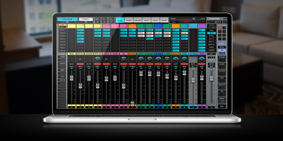Open the PSE plugin on VOX insert 1
The width and height of the screenshot is (283, 141).
tap(202, 30)
